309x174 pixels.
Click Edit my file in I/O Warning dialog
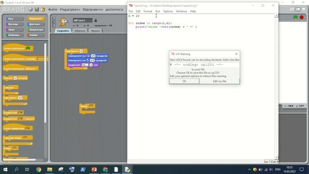(219, 81)
